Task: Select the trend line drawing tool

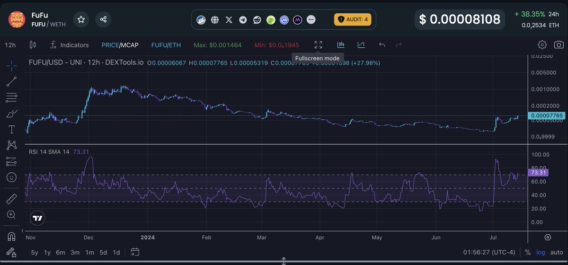Action: (12, 81)
